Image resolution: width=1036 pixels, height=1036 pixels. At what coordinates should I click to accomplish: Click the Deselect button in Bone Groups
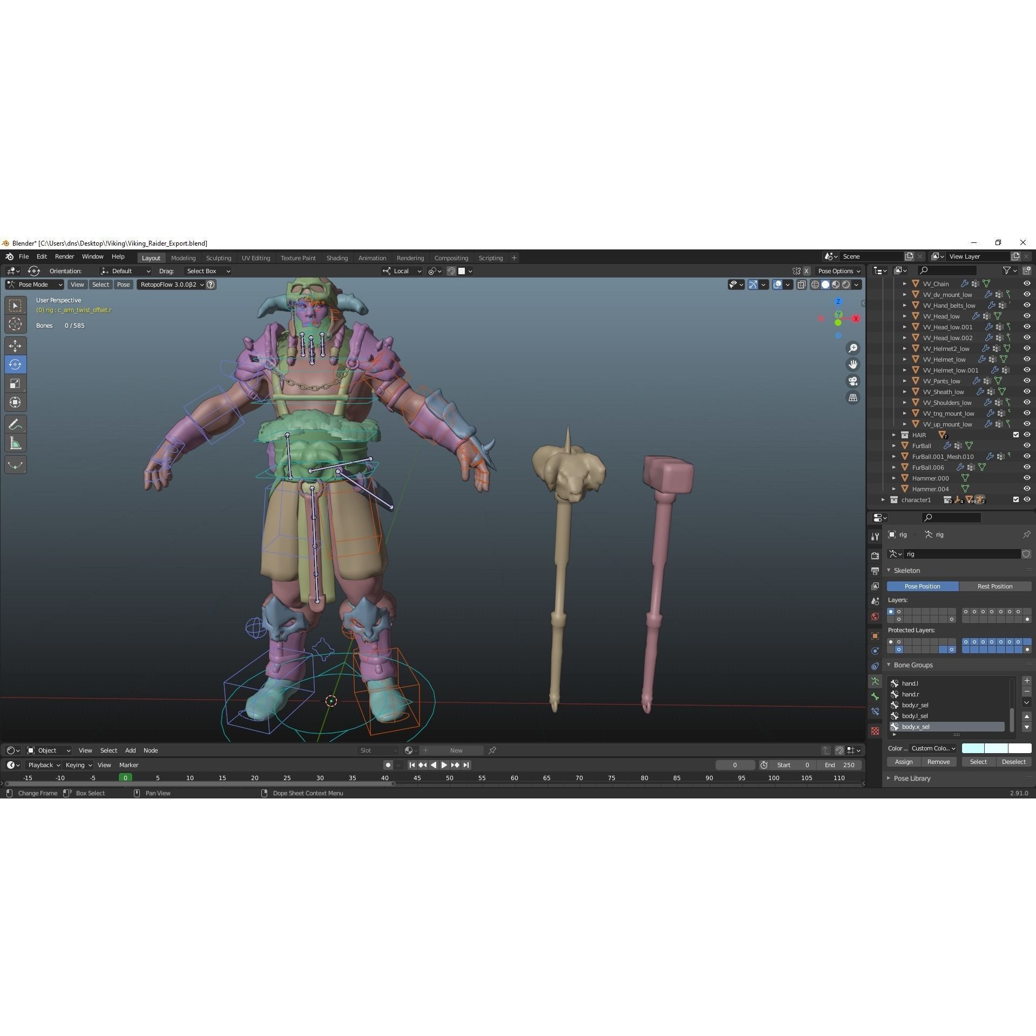(x=1013, y=761)
